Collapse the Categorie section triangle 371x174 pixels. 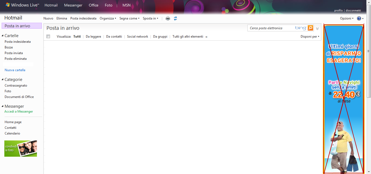2,80
